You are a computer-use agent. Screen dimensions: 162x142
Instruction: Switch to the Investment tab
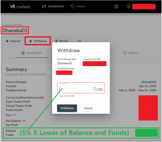pyautogui.click(x=32, y=53)
